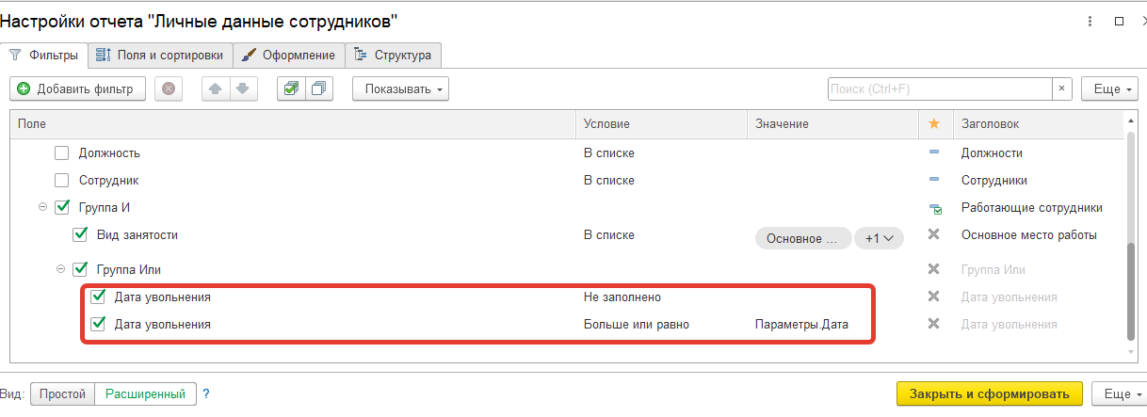Switch to the Поля и сортировки tab
This screenshot has height=417, width=1147.
pos(160,55)
